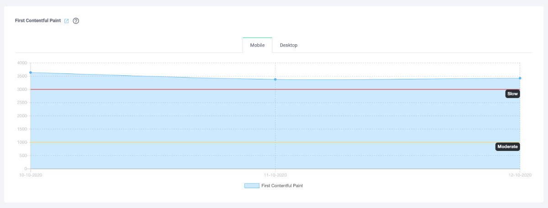Click the First Contentful Paint heading
Screen dimensions: 548x208
38,21
